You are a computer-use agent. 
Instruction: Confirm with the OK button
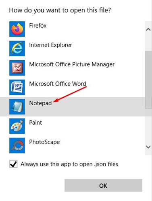[103, 185]
